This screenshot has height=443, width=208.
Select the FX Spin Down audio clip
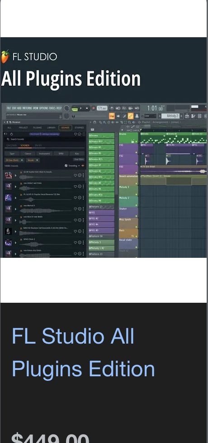pos(173,170)
